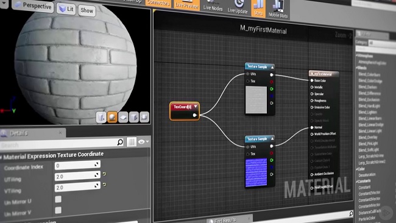Image resolution: width=396 pixels, height=223 pixels.
Task: Open Mobile Stats from the toolbar
Action: 278,9
